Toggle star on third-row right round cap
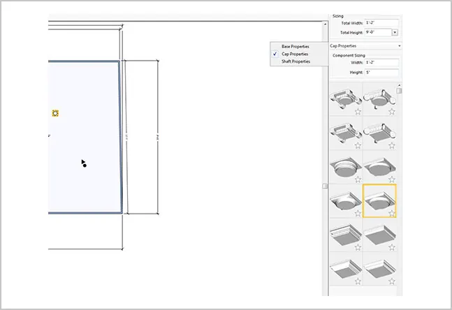Viewport: 452px width, 310px height. point(391,179)
